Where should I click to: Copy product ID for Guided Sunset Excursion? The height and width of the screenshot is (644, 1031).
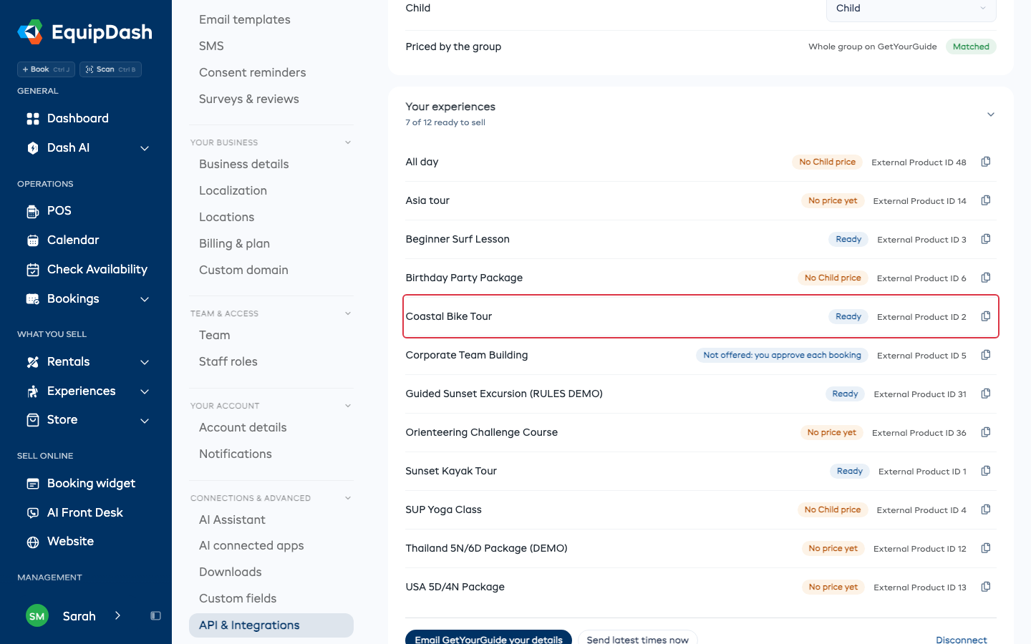[x=986, y=394]
